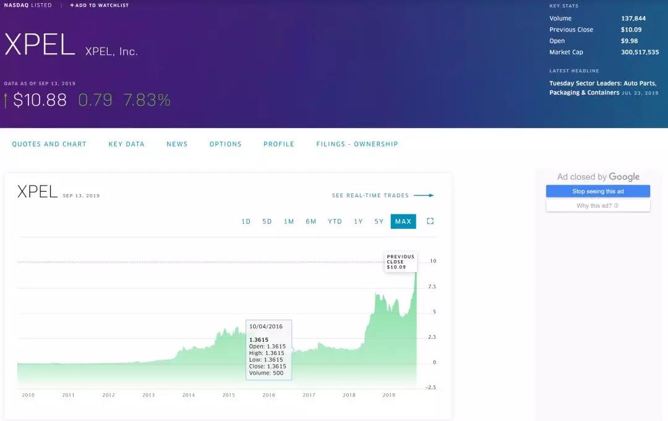Open the Key Data tab
668x421 pixels.
click(x=127, y=144)
